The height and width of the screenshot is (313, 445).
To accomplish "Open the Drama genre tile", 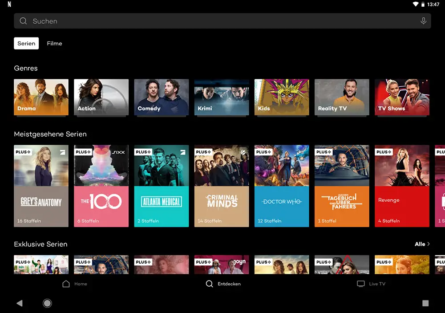I will tap(41, 97).
